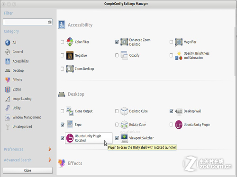Open the Color filter plugin icon
Viewport: 237px width, 177px height.
coord(70,42)
